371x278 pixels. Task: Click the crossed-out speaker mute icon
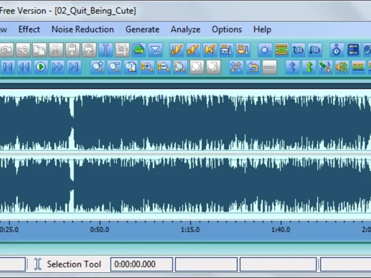click(x=210, y=50)
